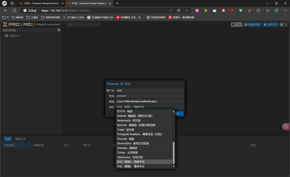Open the orange cookie extension icon

tap(249, 10)
